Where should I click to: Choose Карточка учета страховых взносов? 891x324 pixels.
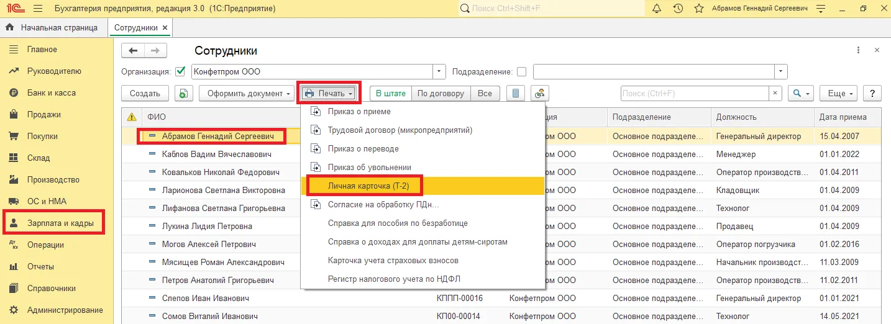pyautogui.click(x=423, y=260)
